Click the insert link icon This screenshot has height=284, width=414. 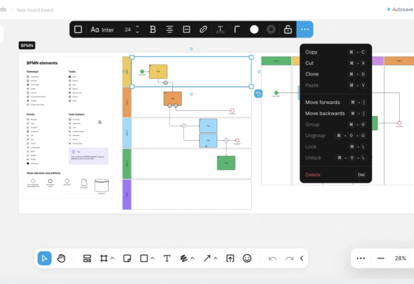click(x=203, y=30)
